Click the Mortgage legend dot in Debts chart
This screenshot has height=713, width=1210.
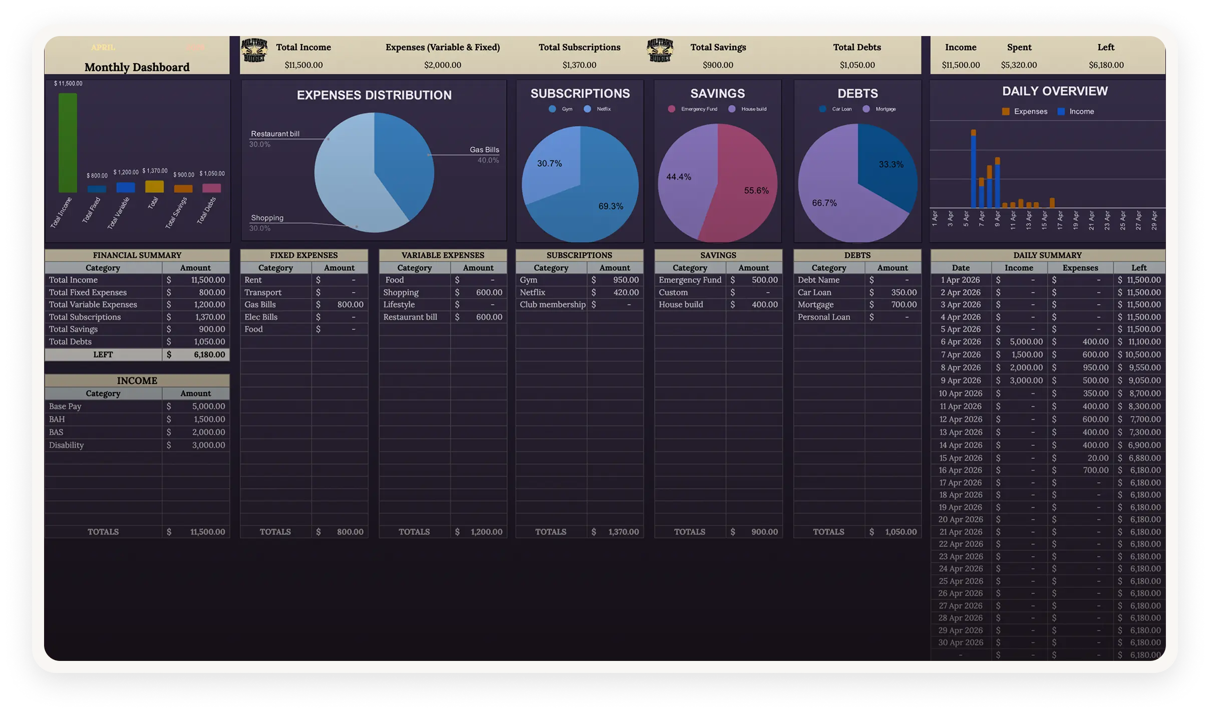pyautogui.click(x=866, y=109)
